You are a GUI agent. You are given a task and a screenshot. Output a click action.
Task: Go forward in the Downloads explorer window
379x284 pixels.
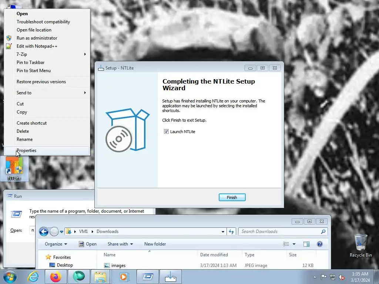[x=54, y=231]
